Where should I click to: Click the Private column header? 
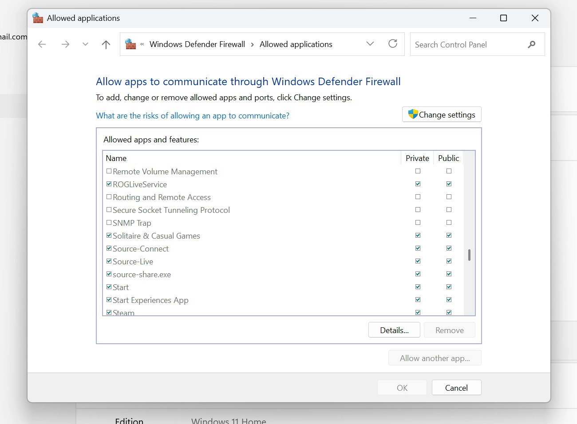[x=417, y=158]
